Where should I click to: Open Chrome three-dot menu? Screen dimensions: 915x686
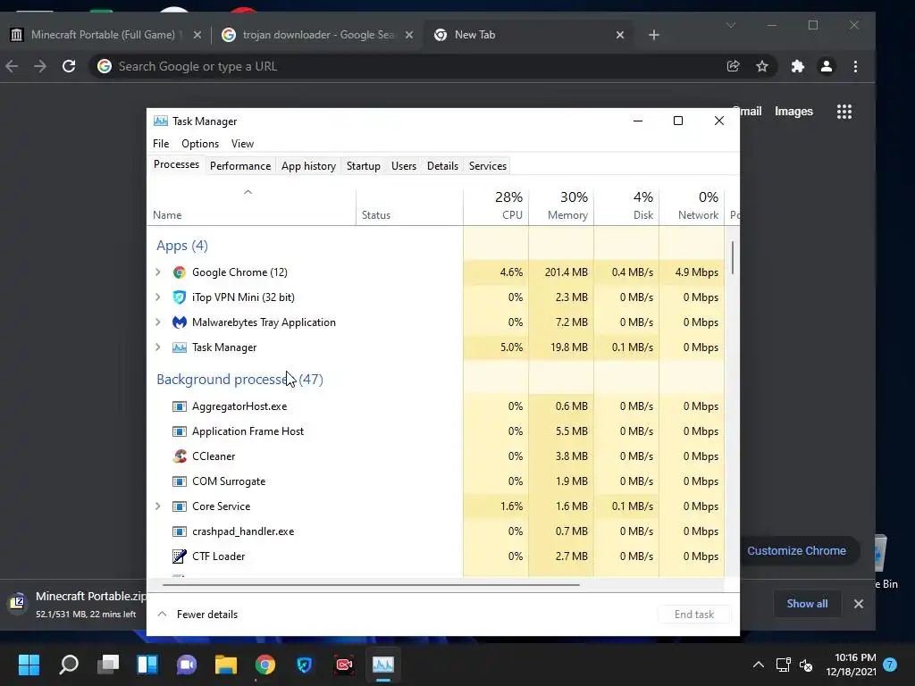click(x=855, y=66)
